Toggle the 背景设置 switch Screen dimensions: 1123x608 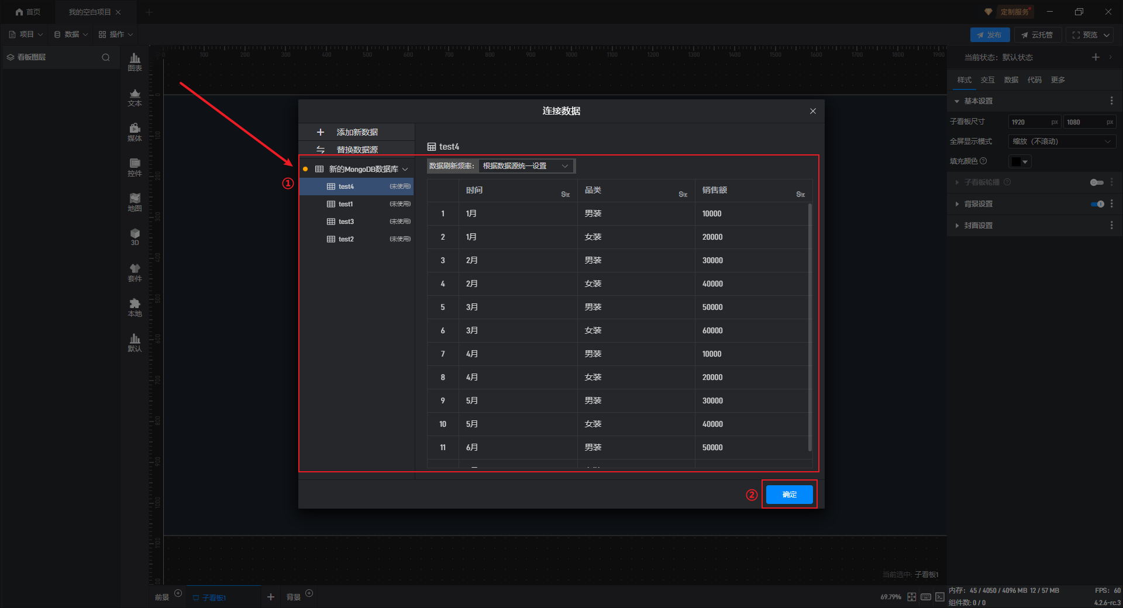[x=1097, y=204]
